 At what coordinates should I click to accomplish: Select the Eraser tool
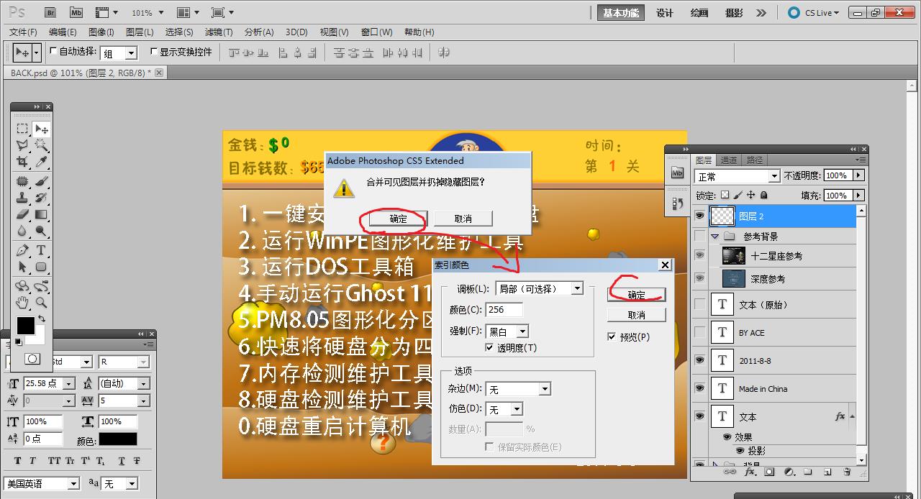pyautogui.click(x=22, y=214)
